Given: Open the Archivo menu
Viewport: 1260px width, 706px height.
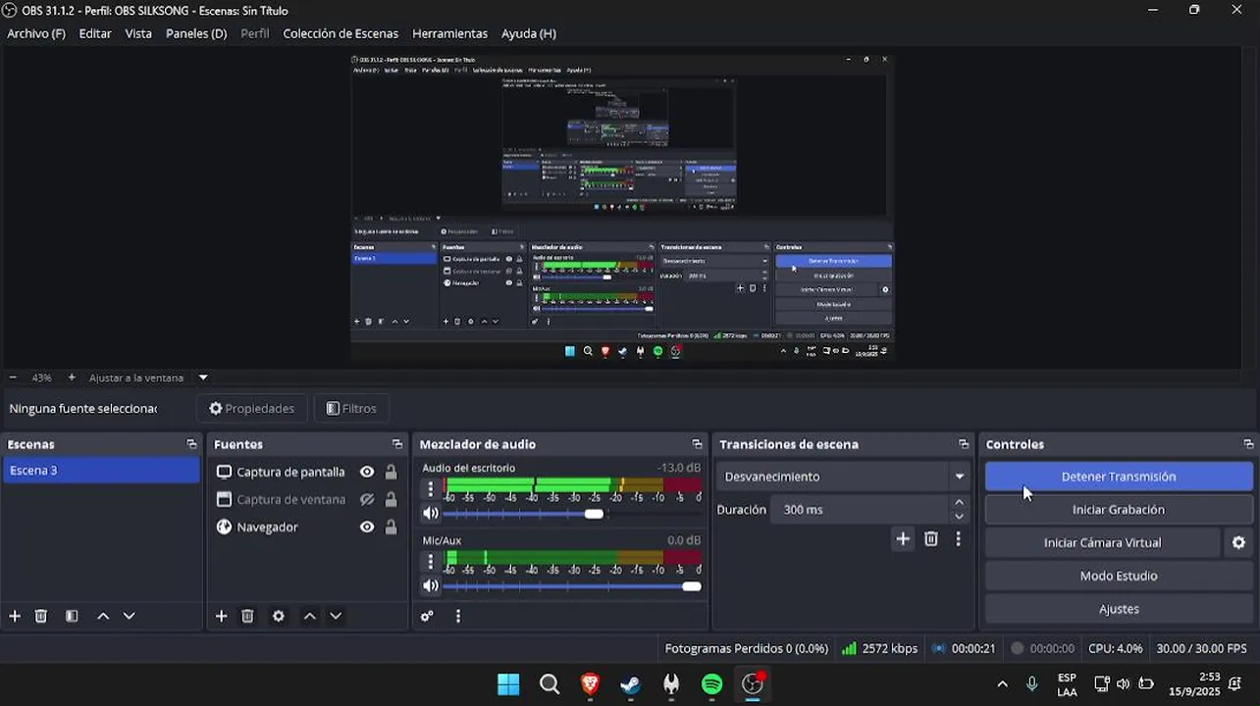Looking at the screenshot, I should 36,33.
